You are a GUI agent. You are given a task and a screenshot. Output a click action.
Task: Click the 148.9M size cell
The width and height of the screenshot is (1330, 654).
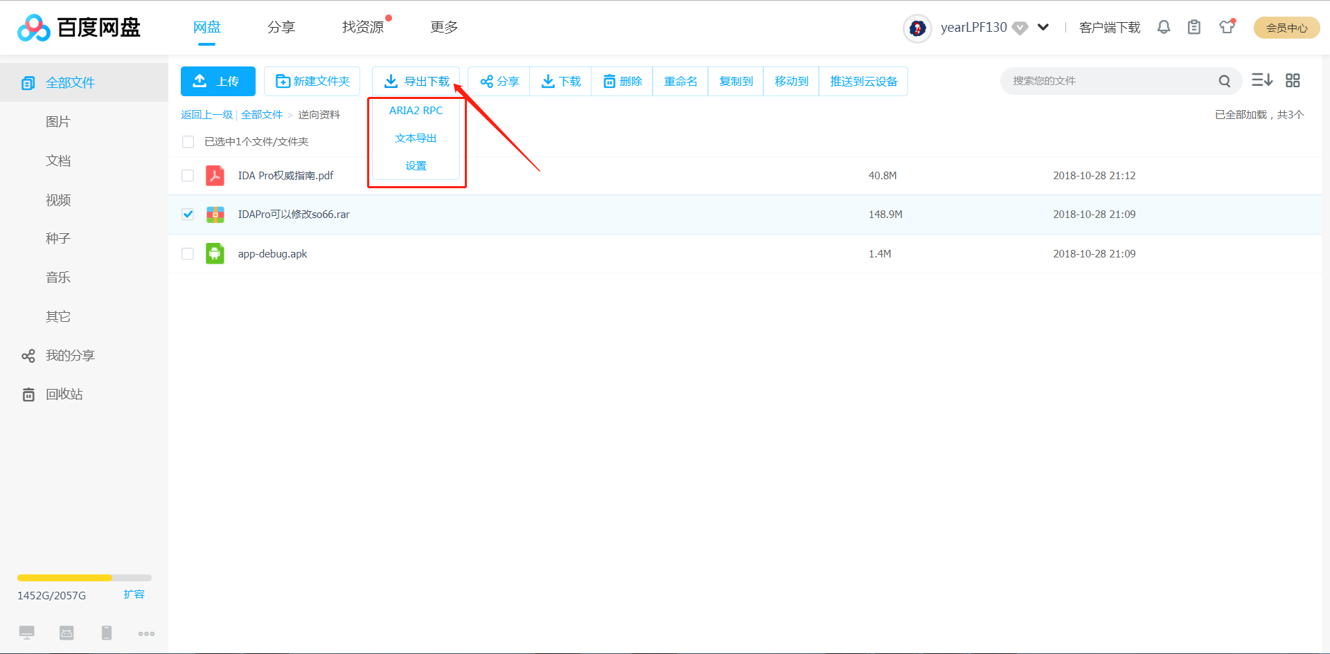coord(885,215)
